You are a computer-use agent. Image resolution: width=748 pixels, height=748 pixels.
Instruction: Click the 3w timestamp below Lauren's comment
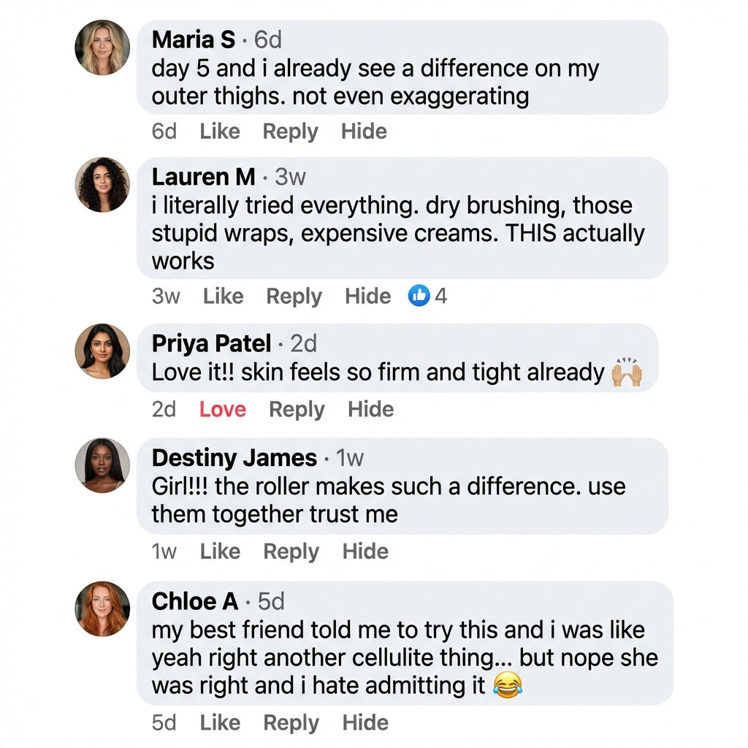166,296
